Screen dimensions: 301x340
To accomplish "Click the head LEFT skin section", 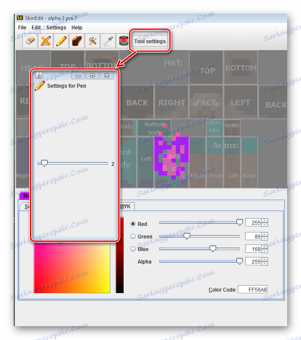I will pos(241,102).
